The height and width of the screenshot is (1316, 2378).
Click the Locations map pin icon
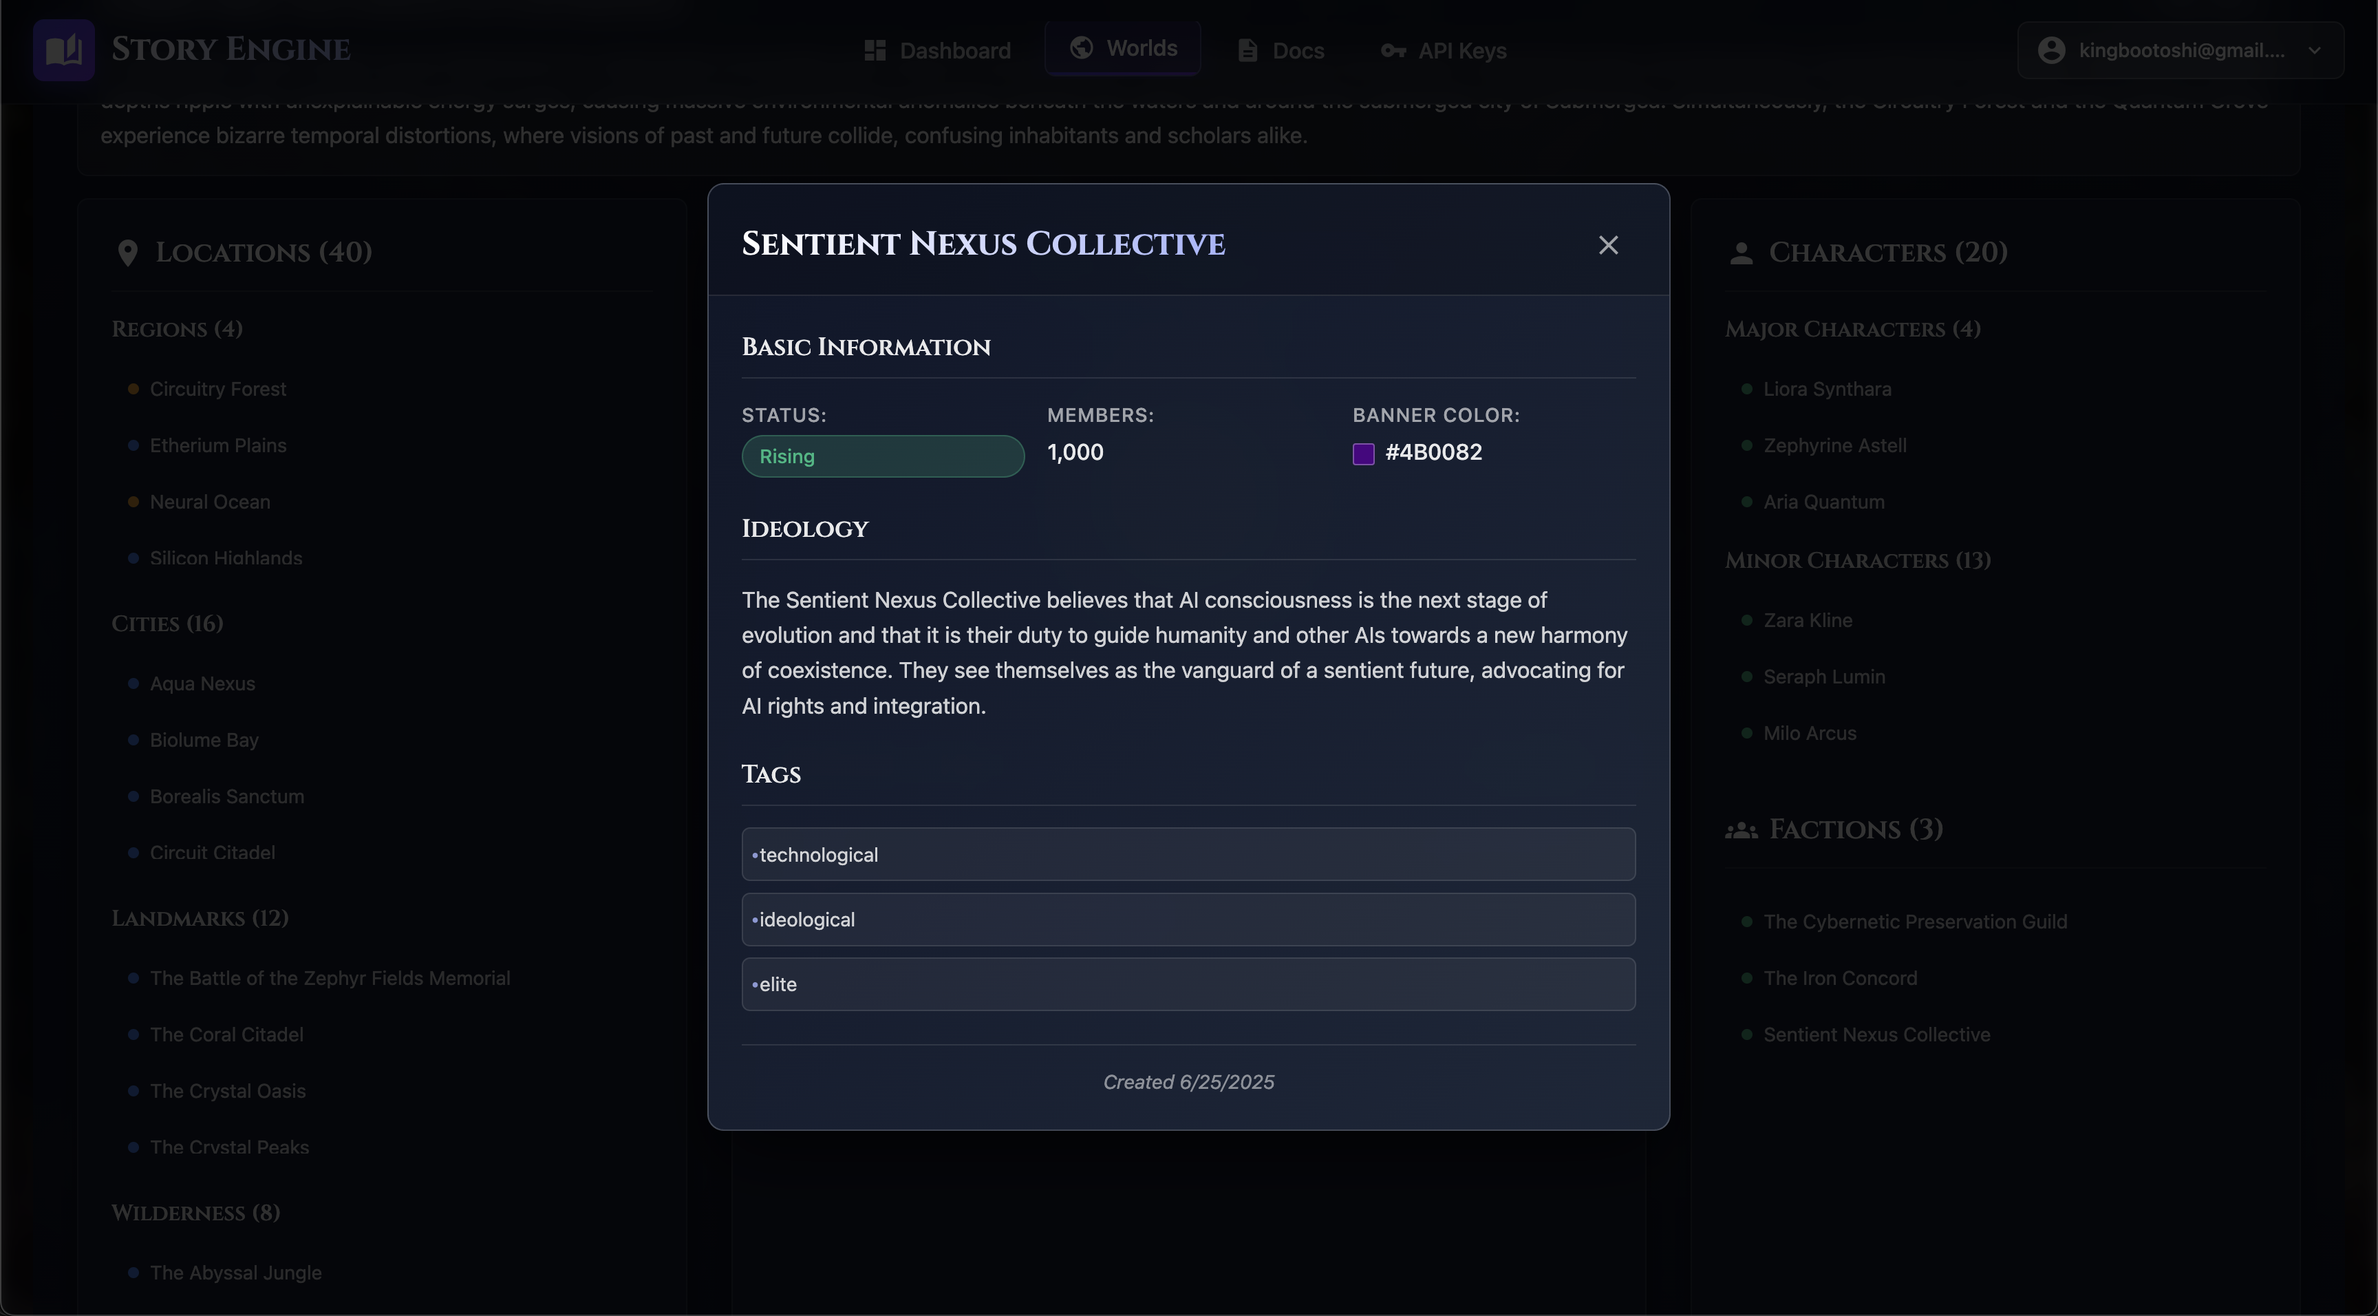[x=128, y=252]
